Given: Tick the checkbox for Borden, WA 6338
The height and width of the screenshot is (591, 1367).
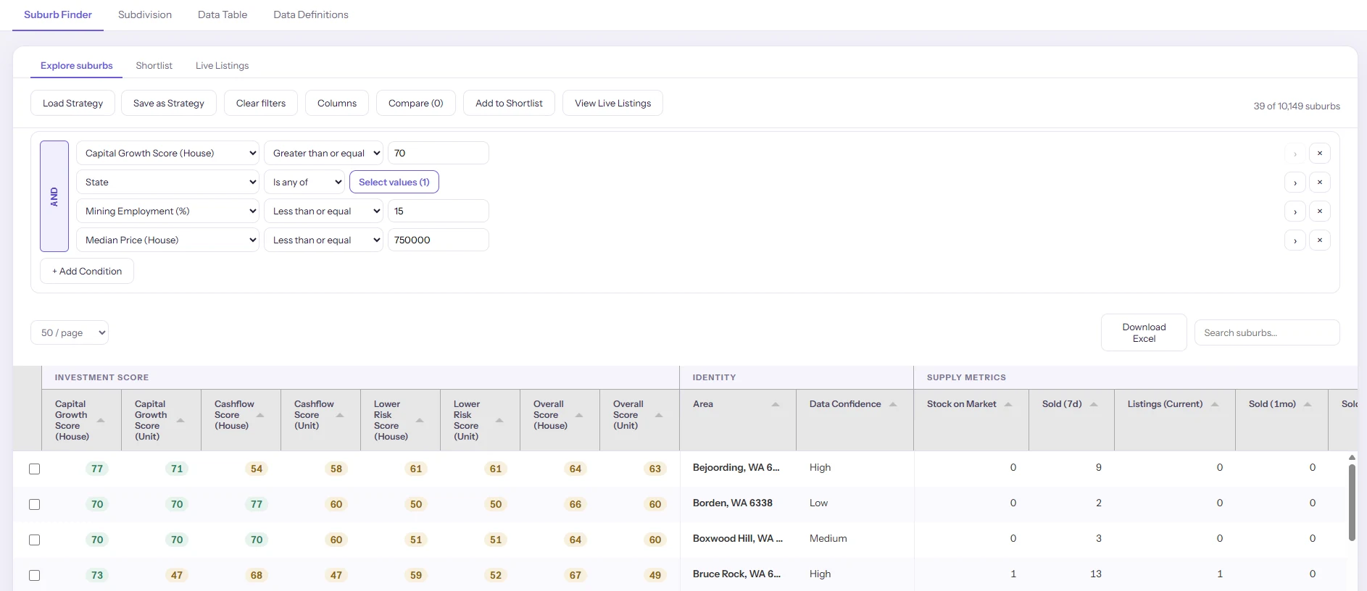Looking at the screenshot, I should pos(34,504).
